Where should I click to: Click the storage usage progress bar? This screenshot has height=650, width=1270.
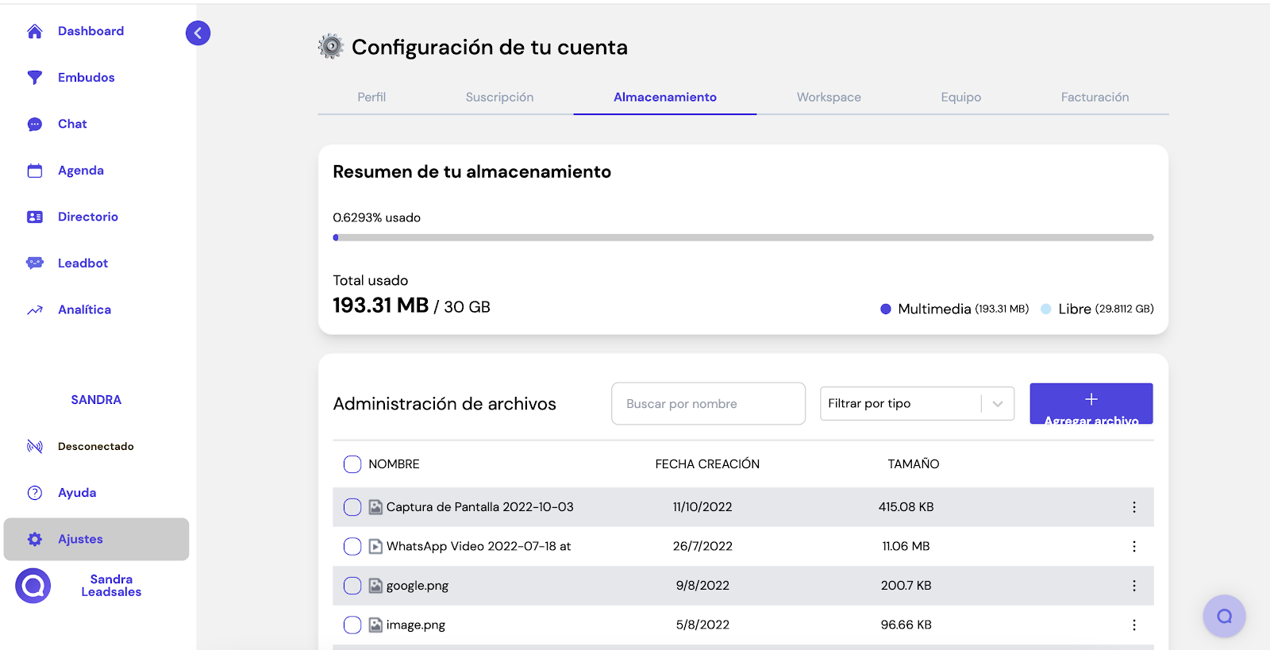tap(743, 237)
